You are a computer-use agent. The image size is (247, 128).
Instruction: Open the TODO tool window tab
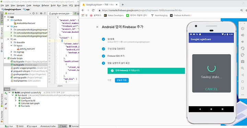pos(20,126)
